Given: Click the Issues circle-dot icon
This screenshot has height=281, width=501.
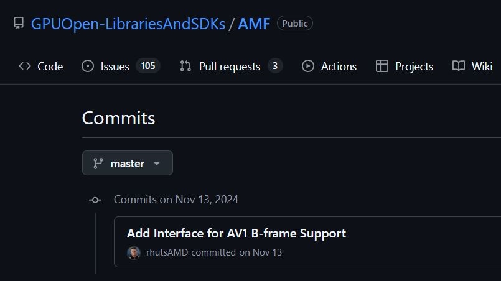Looking at the screenshot, I should (88, 66).
